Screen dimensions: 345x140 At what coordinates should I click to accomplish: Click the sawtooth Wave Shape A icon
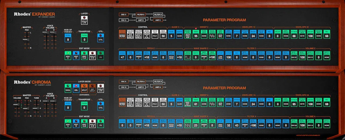click(x=188, y=125)
